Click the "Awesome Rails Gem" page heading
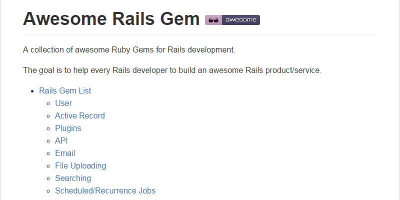The width and height of the screenshot is (400, 200). tap(111, 19)
